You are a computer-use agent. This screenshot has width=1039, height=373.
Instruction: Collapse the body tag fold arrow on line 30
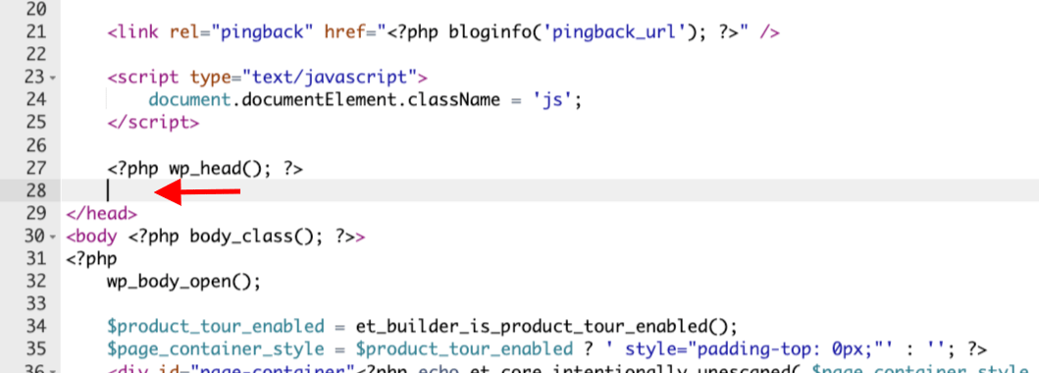click(52, 237)
